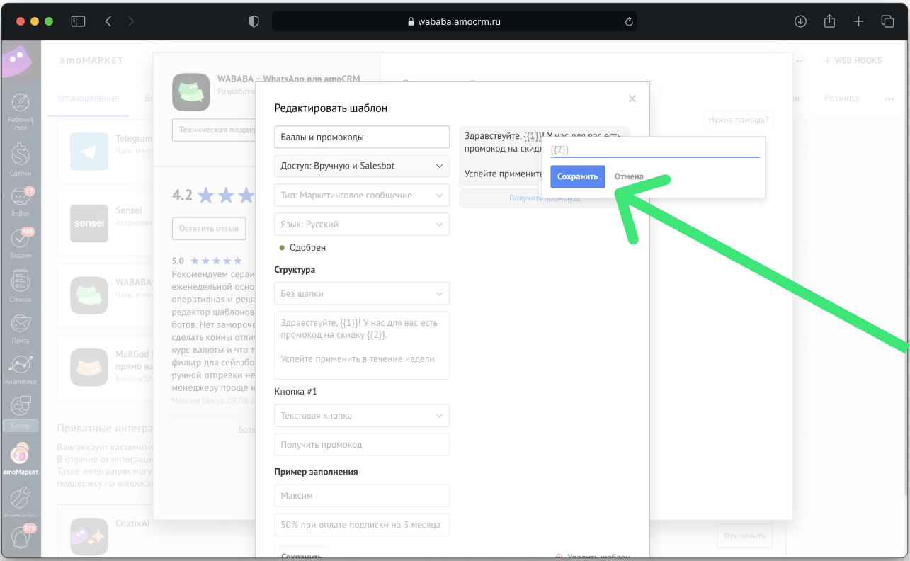
Task: Click the Максим example field
Action: pos(362,496)
